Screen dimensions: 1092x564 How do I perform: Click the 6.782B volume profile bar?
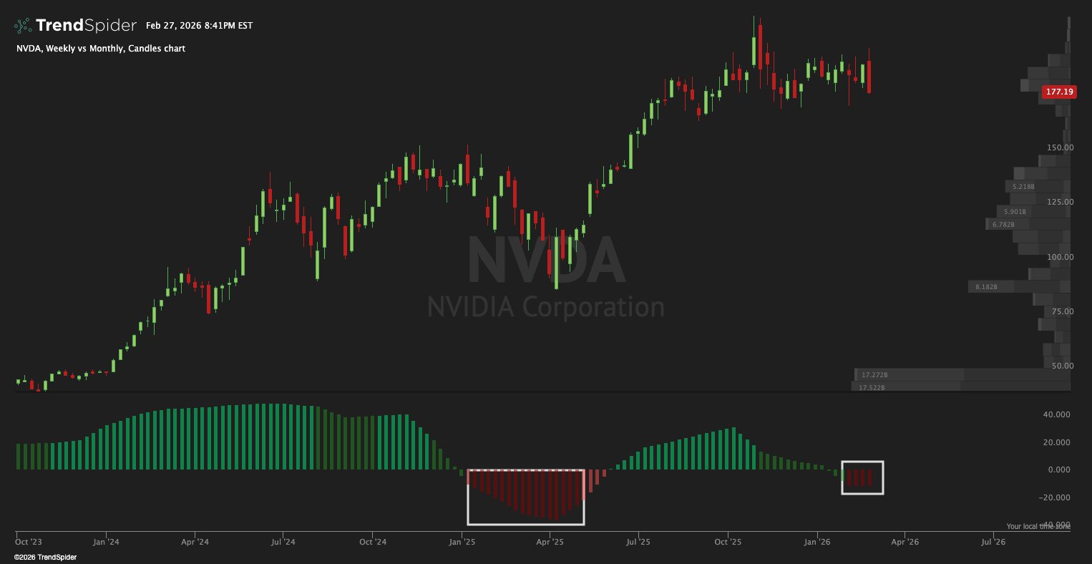pos(1028,225)
